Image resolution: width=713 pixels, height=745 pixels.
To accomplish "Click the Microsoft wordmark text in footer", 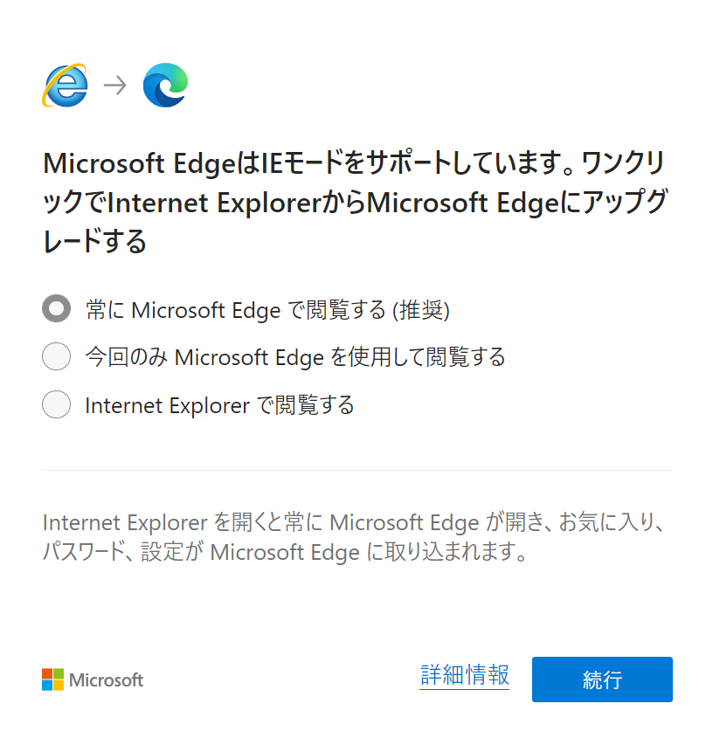I will pyautogui.click(x=106, y=679).
